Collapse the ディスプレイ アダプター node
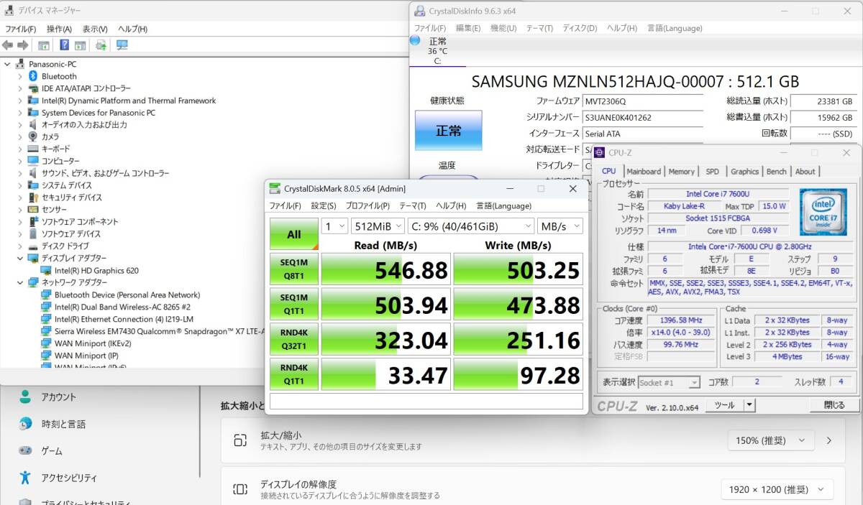The height and width of the screenshot is (505, 863). 20,258
